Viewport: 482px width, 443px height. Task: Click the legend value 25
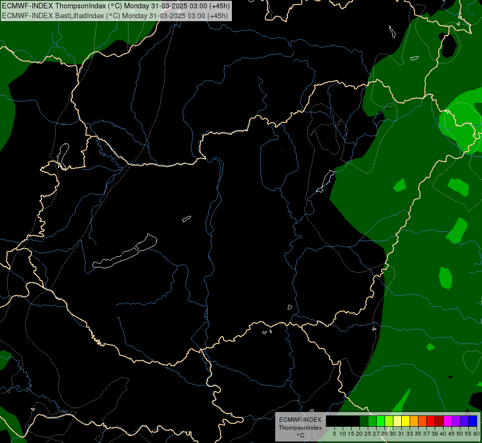[368, 434]
